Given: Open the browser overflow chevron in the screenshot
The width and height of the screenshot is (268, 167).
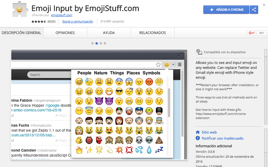Looking at the screenshot, I should click(x=173, y=64).
